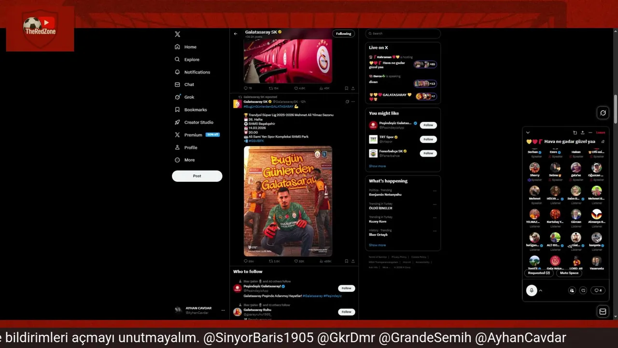Open the Space participants icon
This screenshot has height=348, width=618.
(572, 290)
